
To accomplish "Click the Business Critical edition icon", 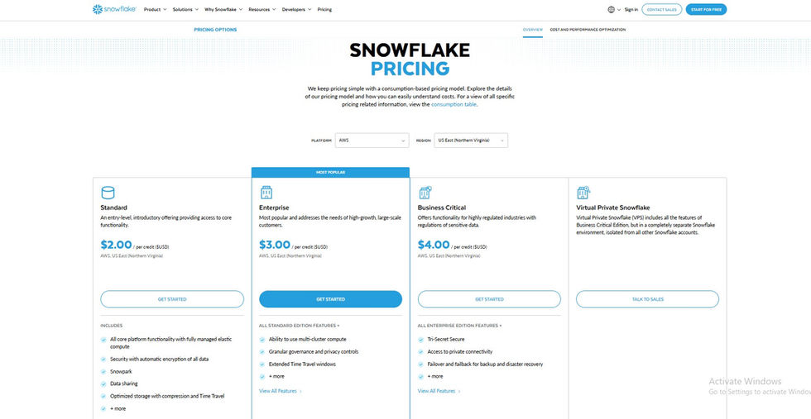I will (425, 193).
